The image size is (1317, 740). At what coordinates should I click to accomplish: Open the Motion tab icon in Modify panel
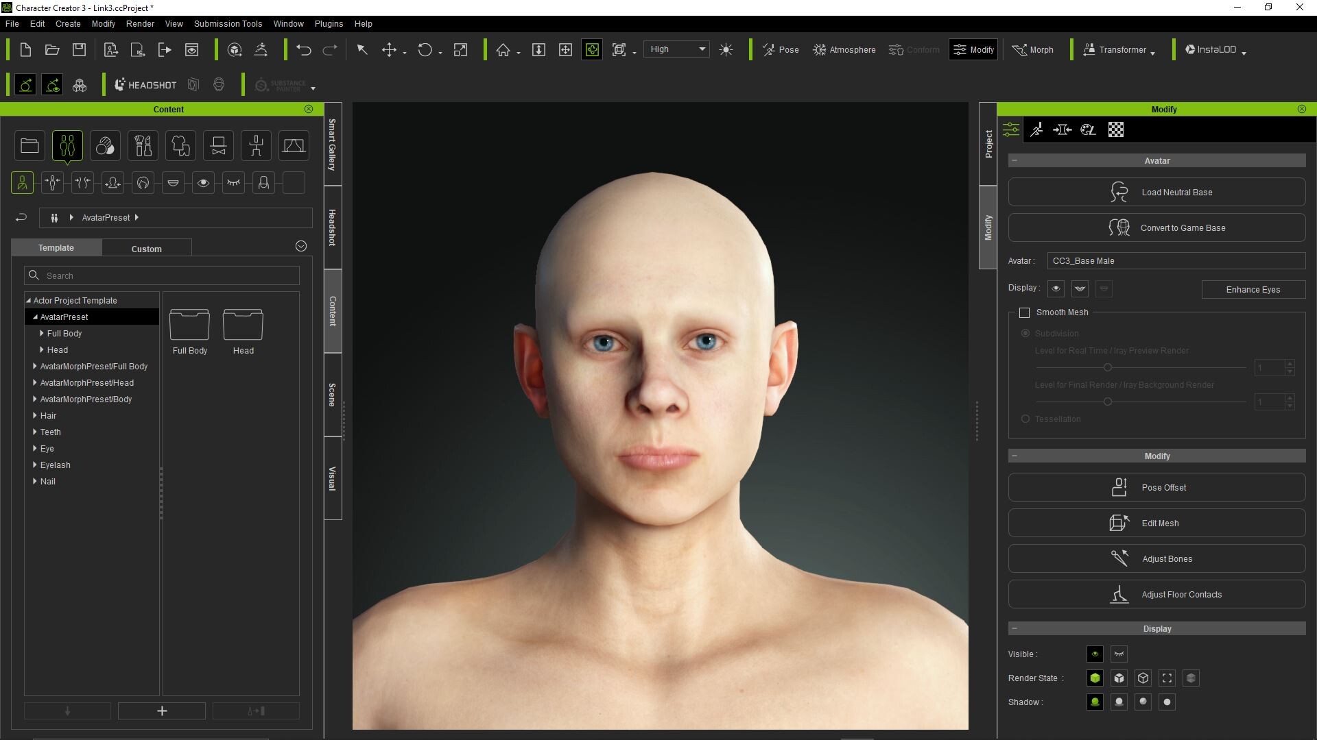pos(1036,129)
